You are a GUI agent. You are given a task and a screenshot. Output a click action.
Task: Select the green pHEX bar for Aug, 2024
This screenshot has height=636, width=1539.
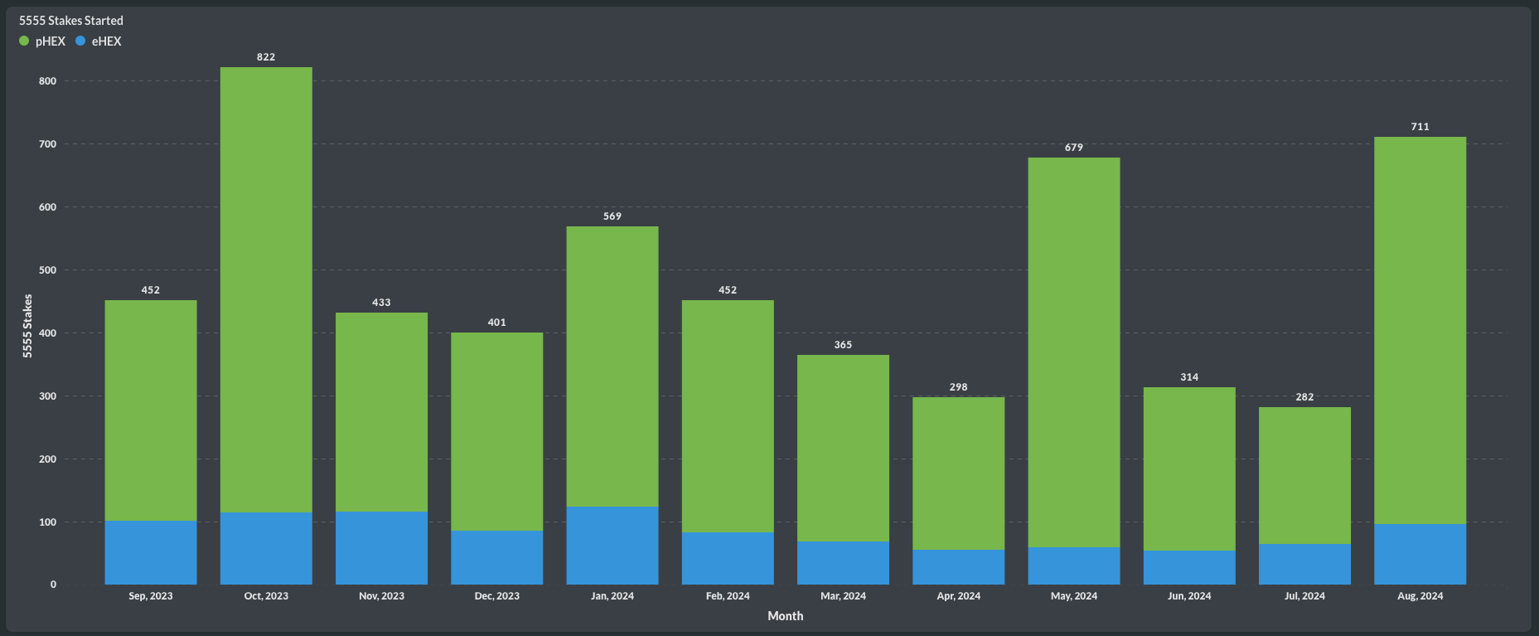tap(1420, 330)
